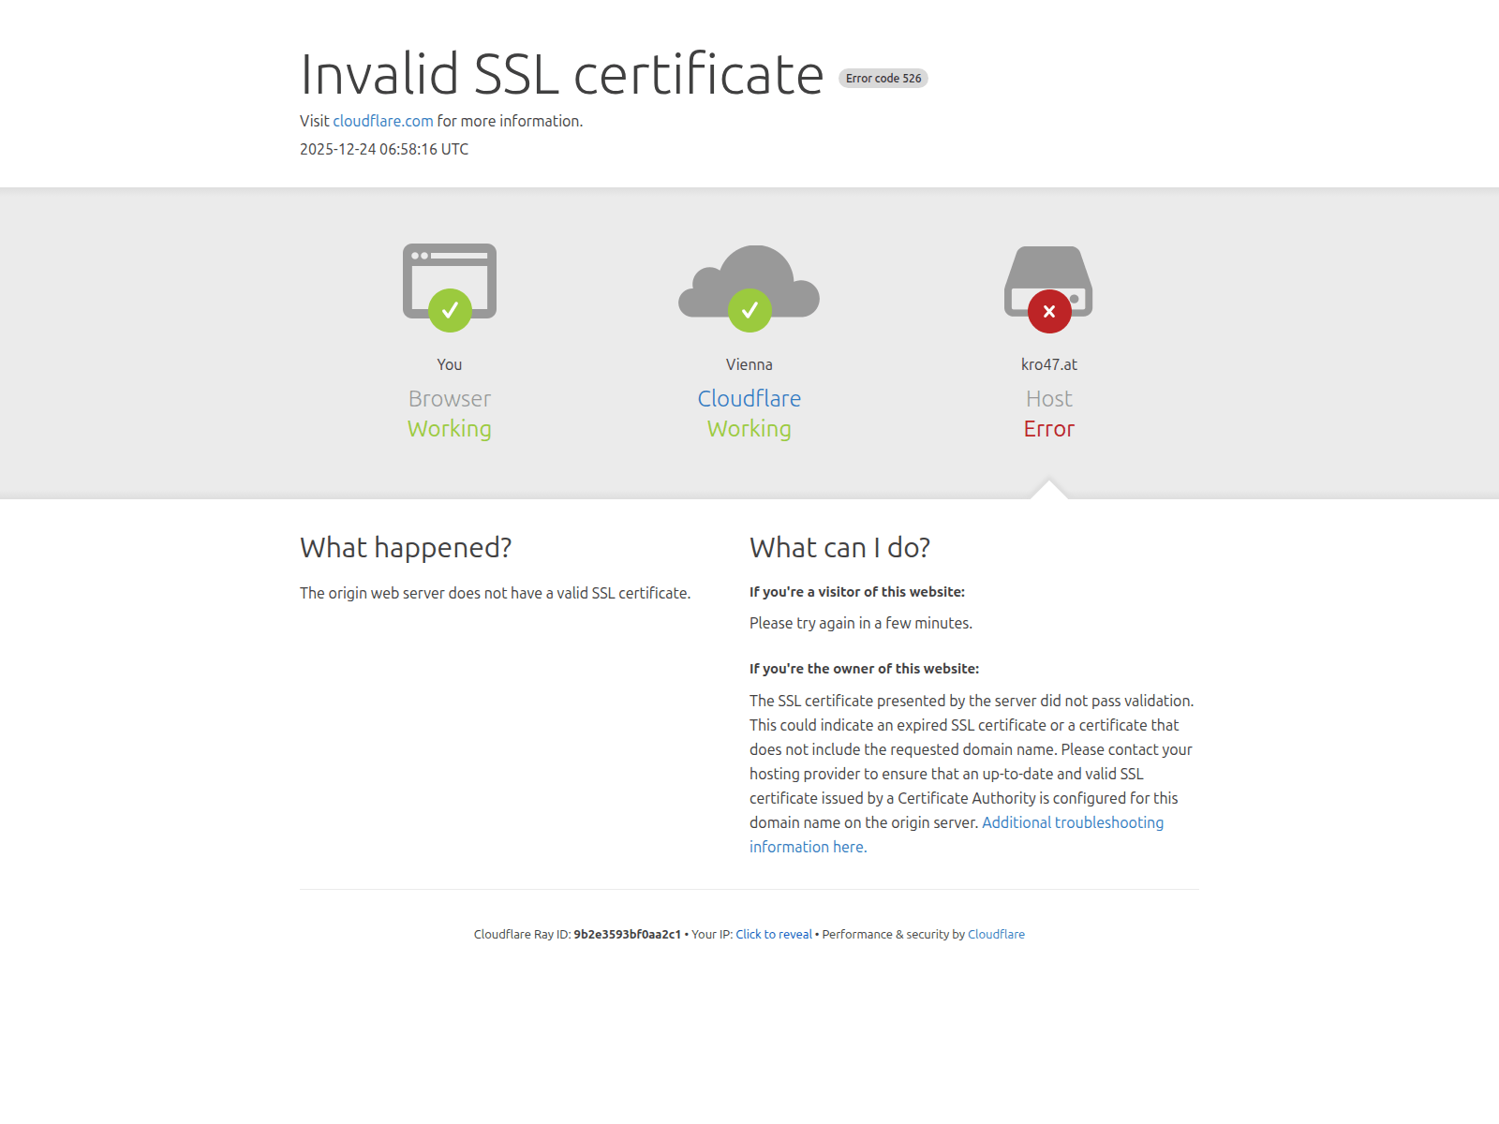Click the Working status under Browser
1499x1124 pixels.
pyautogui.click(x=449, y=429)
